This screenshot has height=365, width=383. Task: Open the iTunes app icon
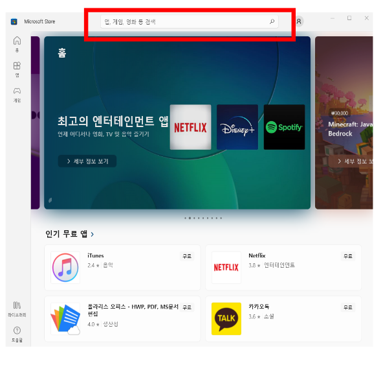pos(65,268)
